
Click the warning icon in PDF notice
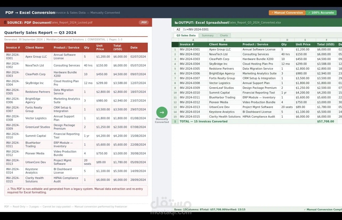[8, 189]
